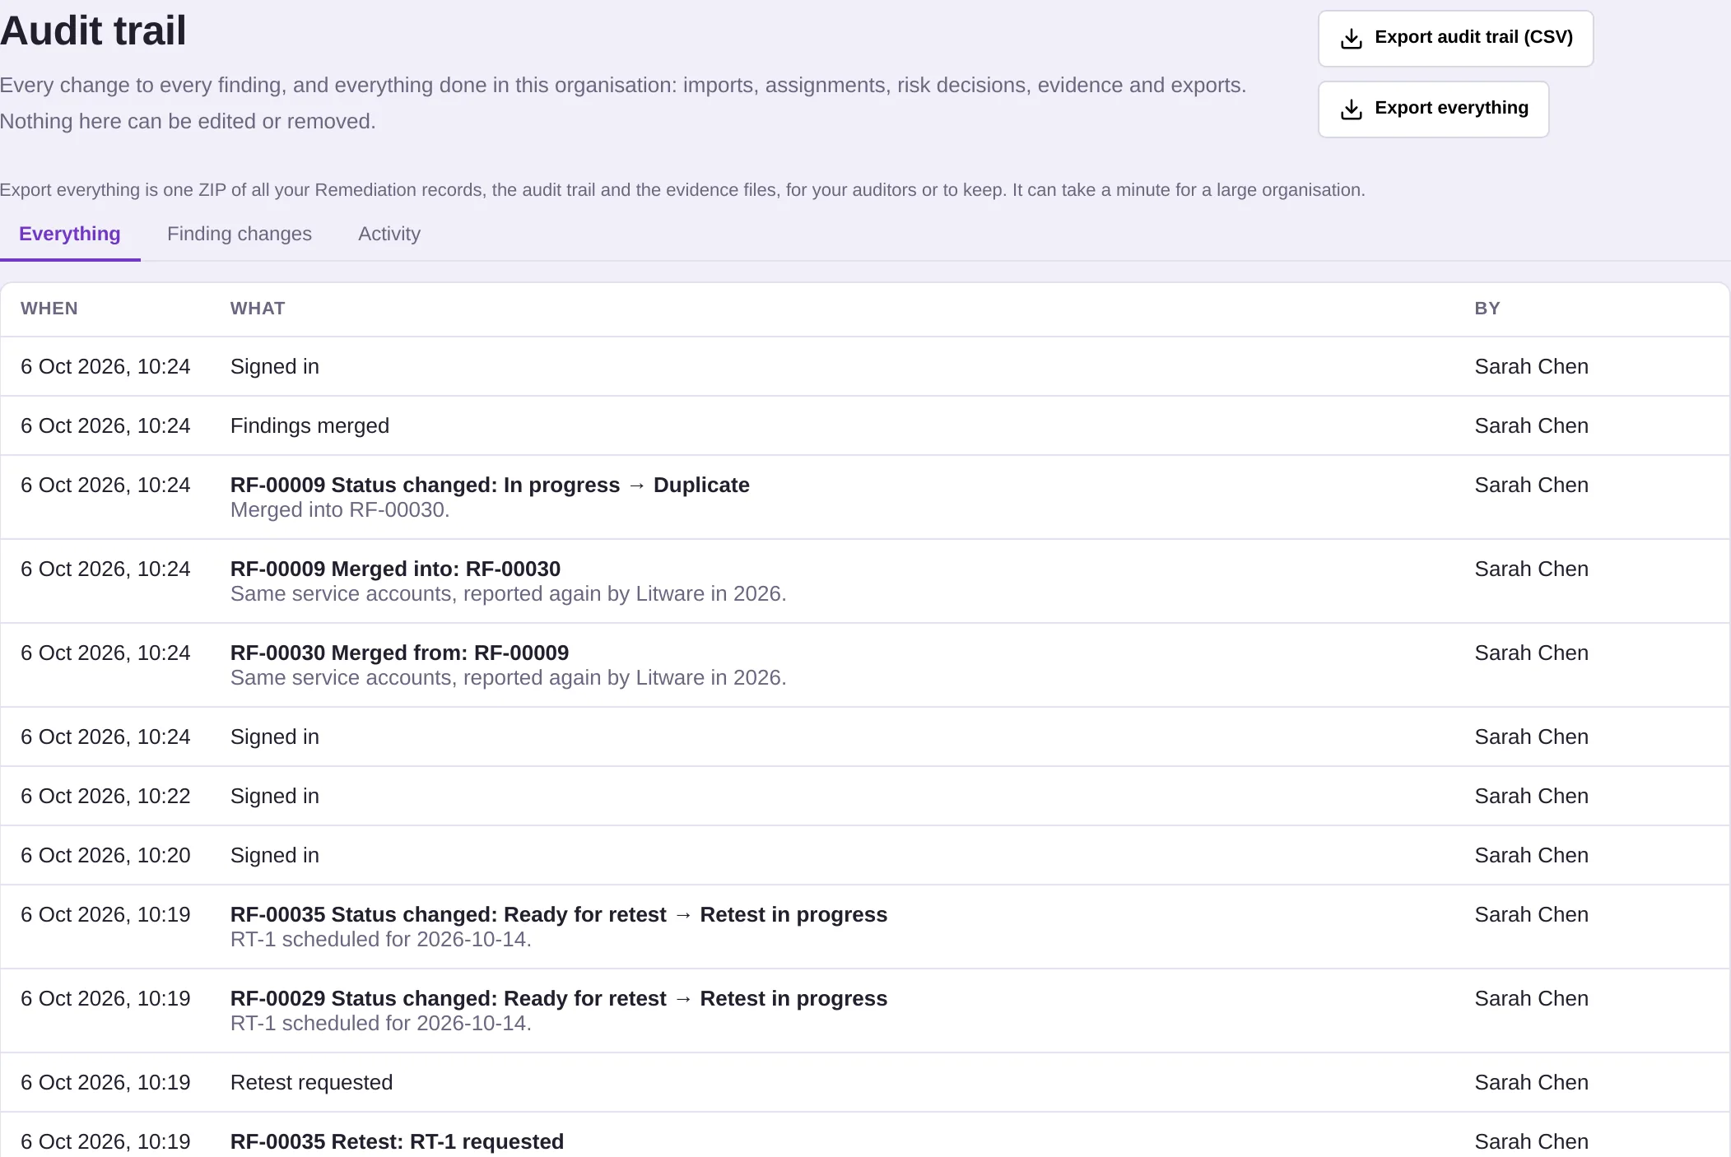Screen dimensions: 1731x1157
Task: Select the RF-00035 Retest RT-1 requested row
Action: 864,1136
